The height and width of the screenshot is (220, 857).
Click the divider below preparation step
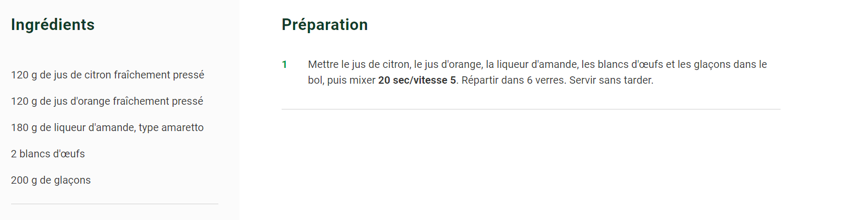[x=531, y=109]
